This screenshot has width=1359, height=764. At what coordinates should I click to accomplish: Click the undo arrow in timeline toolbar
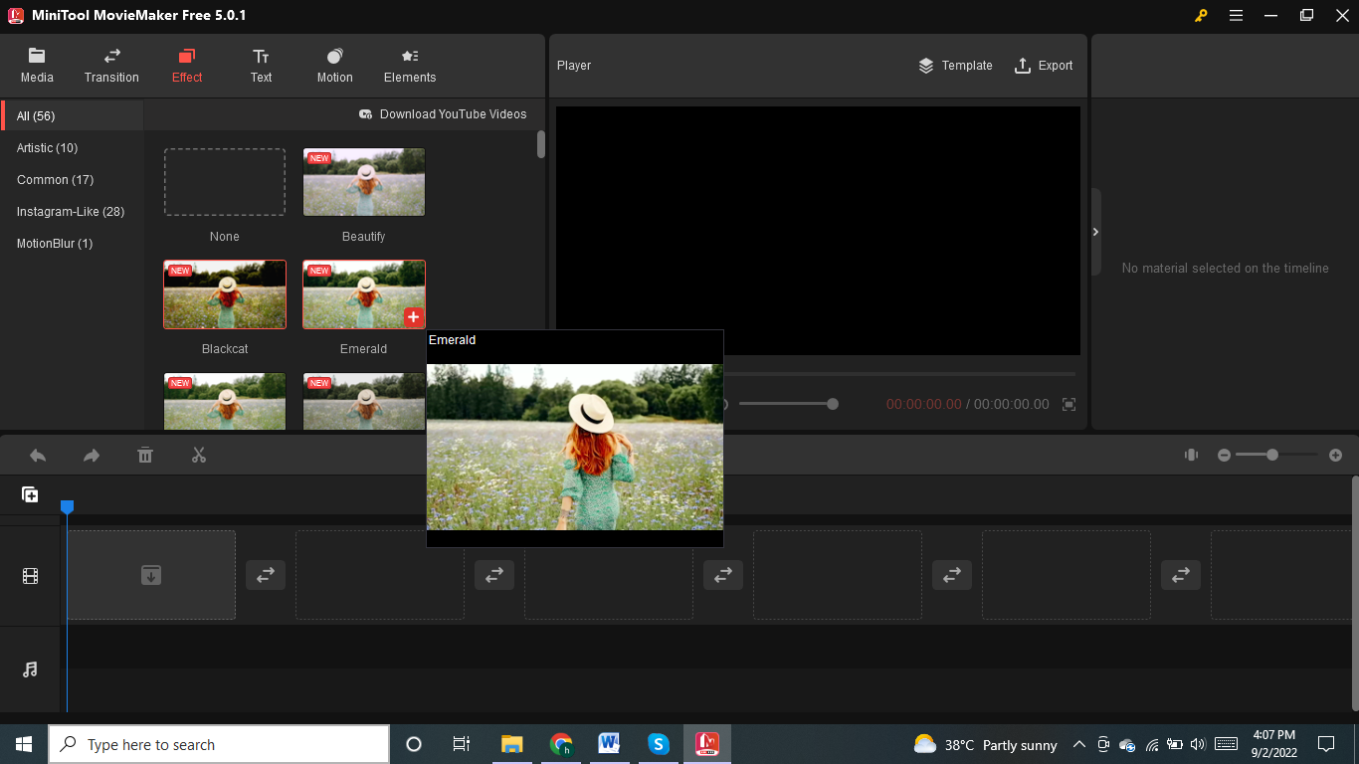38,456
